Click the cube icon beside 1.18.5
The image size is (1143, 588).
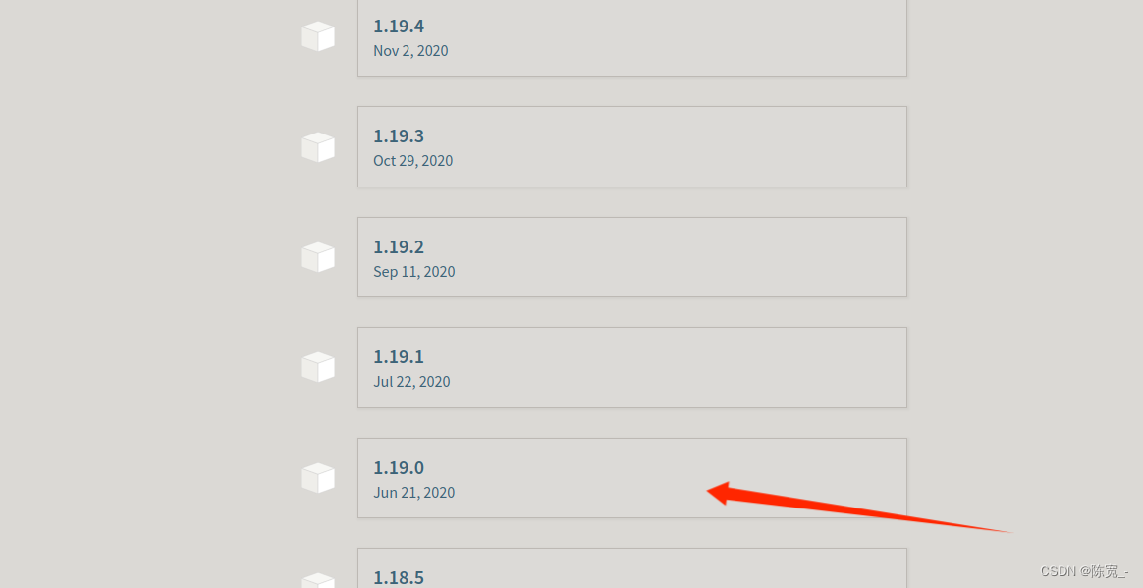pos(318,581)
